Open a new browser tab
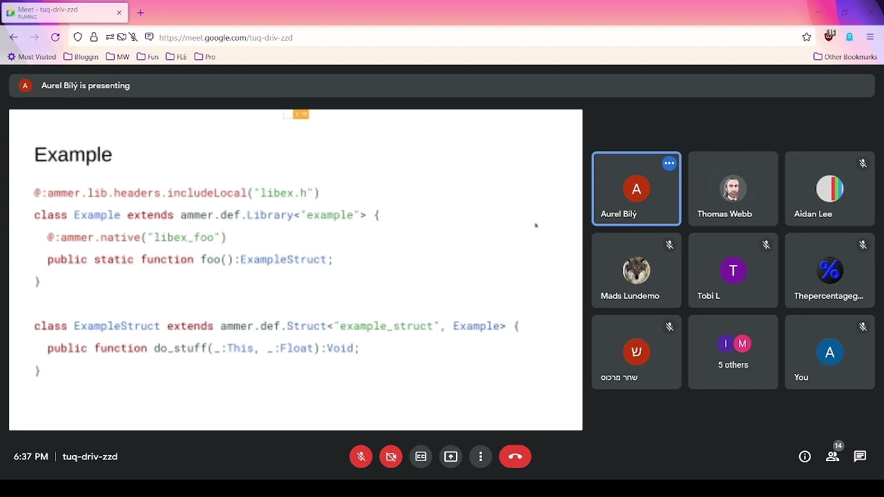Screen dimensions: 884x497 coord(141,13)
